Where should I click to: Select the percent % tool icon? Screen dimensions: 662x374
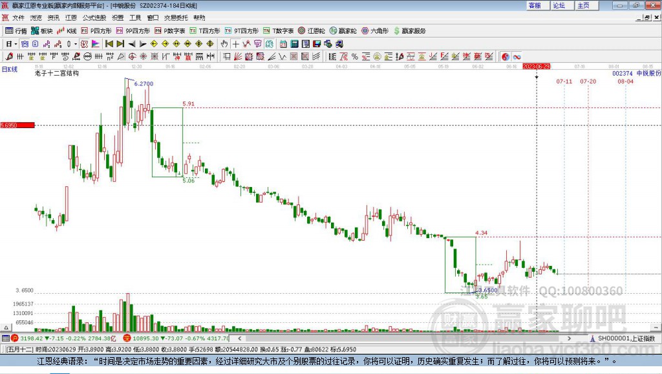[x=355, y=57]
